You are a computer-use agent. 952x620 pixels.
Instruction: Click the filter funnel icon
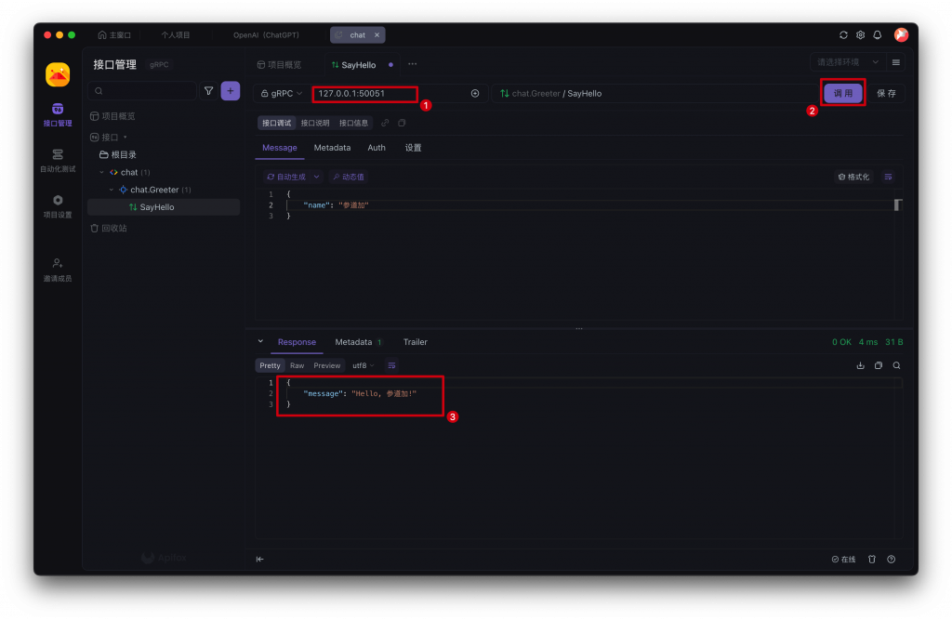tap(208, 91)
